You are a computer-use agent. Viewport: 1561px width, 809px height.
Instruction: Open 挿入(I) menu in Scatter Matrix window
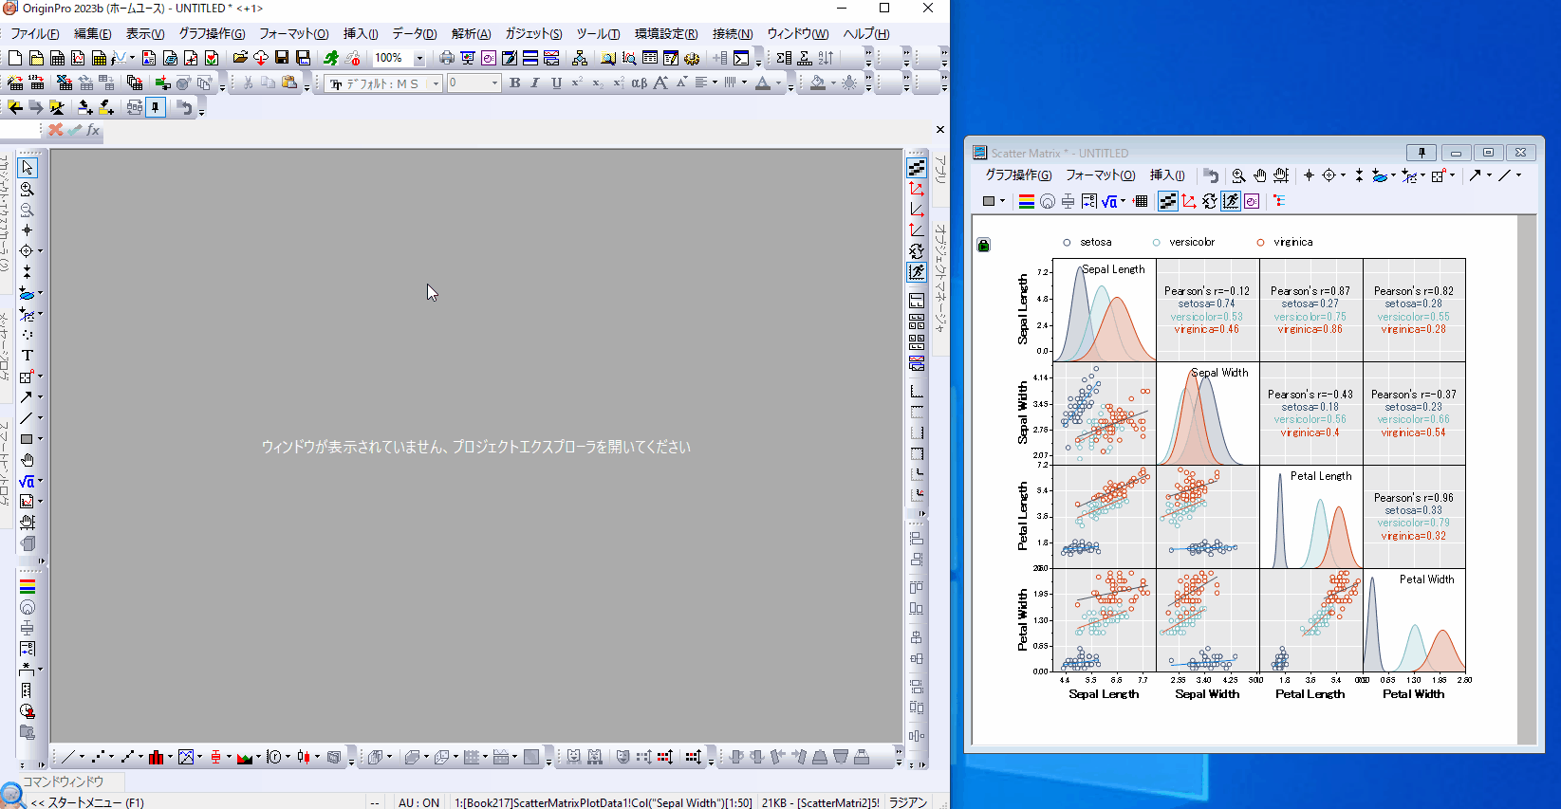click(1167, 175)
